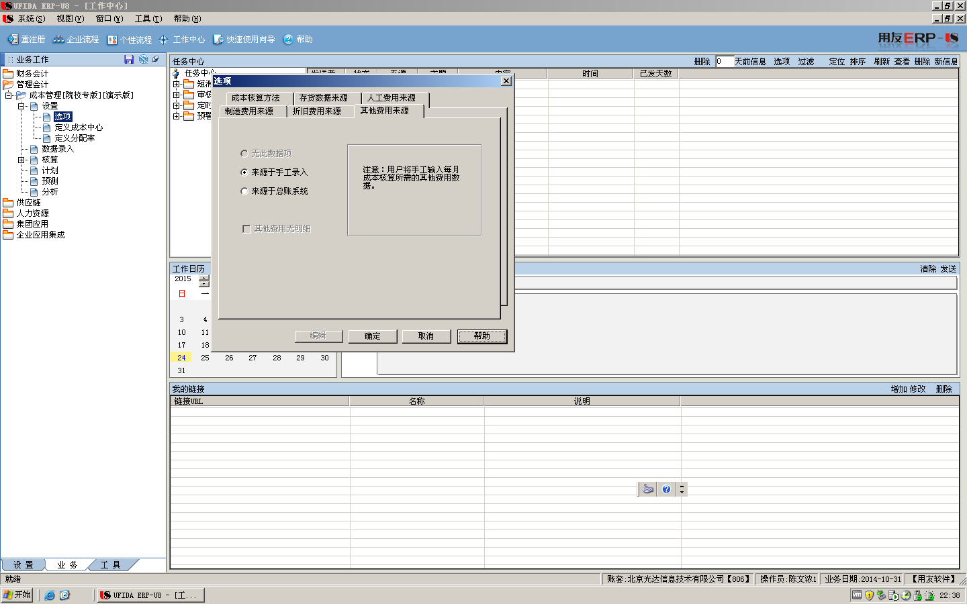Launch 快速使用向导 quick start wizard icon
967x604 pixels.
pyautogui.click(x=218, y=40)
